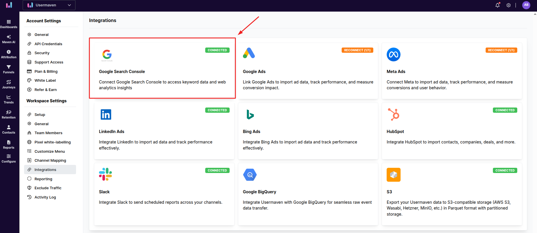Click Reconnect badge on Meta Ads card
This screenshot has width=537, height=233.
[x=501, y=50]
